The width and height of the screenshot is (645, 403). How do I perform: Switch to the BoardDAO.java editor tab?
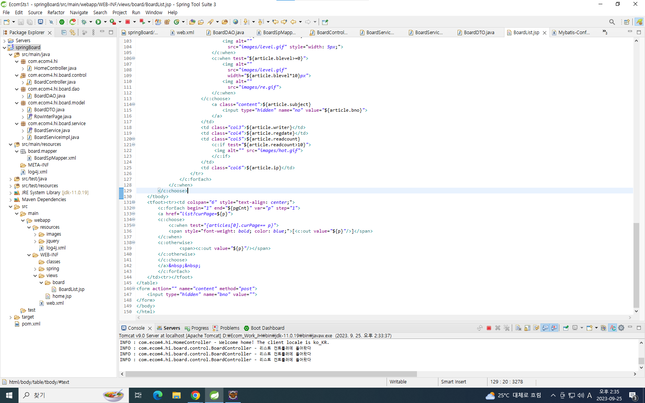coord(225,33)
